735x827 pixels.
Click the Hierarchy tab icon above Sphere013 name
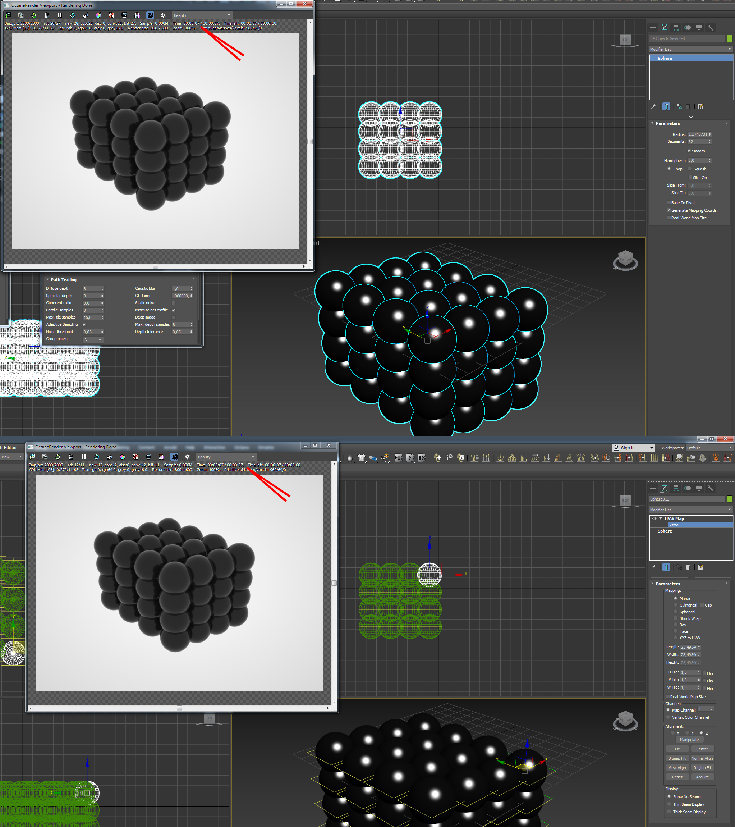pos(676,488)
